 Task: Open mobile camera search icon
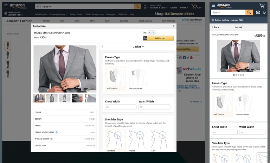coord(258,12)
